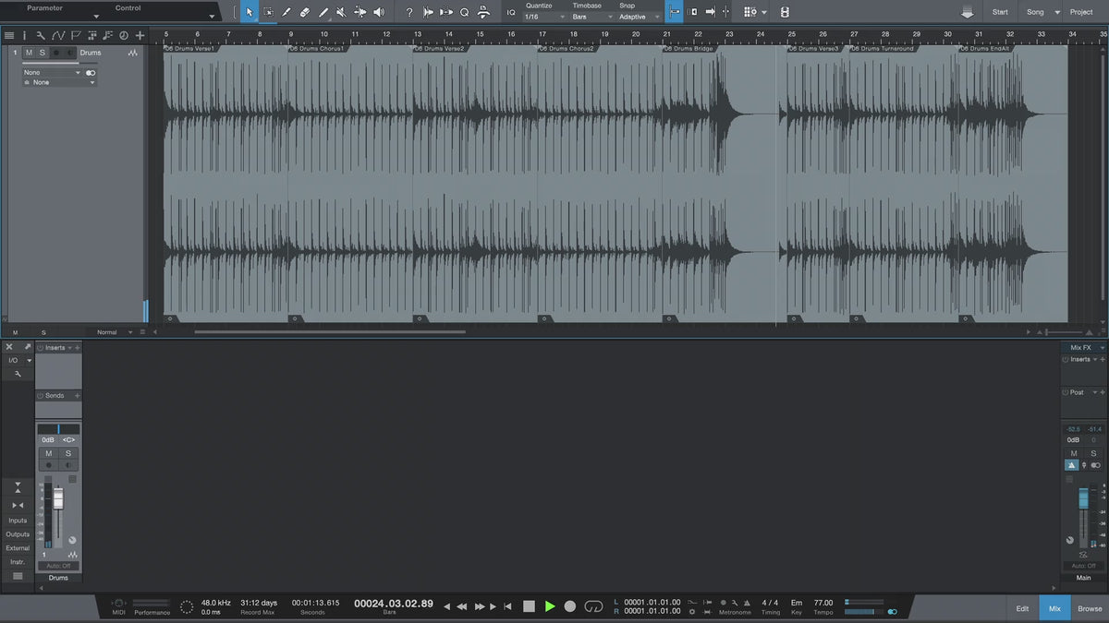This screenshot has height=623, width=1109.
Task: Solo the Drums track in track header
Action: [42, 53]
